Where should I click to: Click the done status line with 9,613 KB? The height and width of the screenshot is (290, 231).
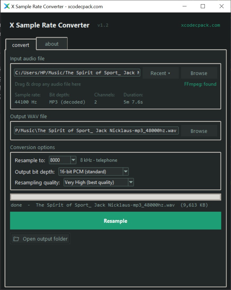(109, 205)
